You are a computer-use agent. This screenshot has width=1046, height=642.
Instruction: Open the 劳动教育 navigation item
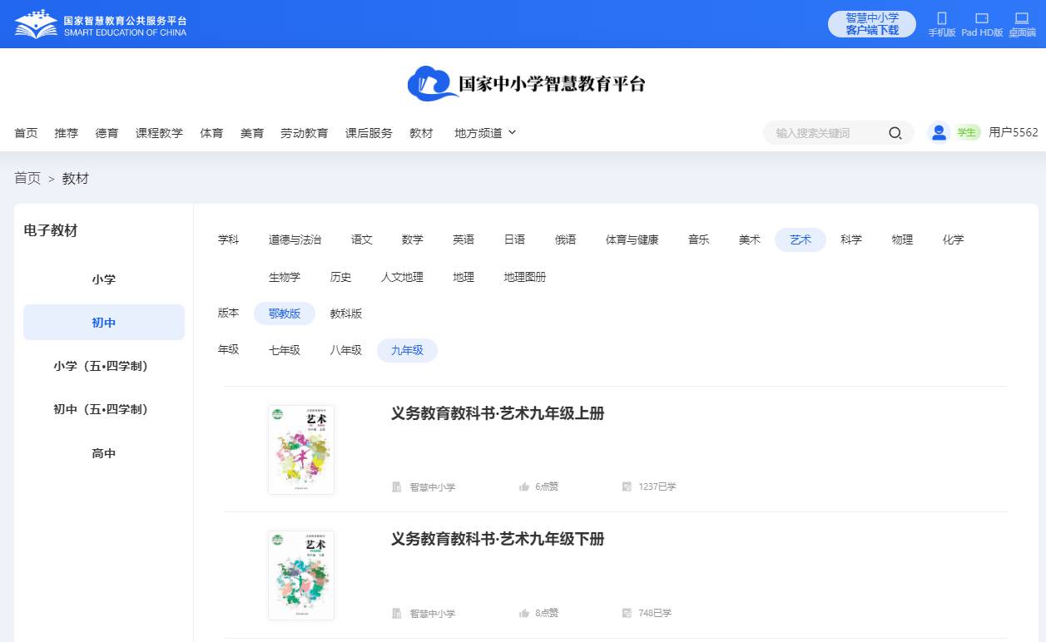(x=305, y=133)
